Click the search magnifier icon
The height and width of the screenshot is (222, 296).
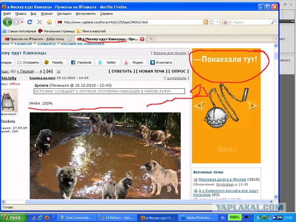point(273,22)
